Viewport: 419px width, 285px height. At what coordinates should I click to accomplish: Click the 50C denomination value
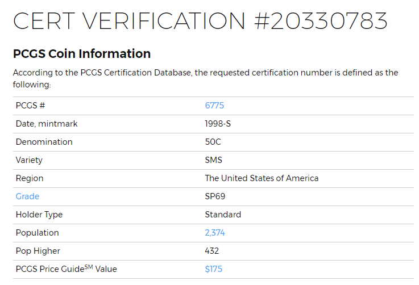(x=213, y=142)
